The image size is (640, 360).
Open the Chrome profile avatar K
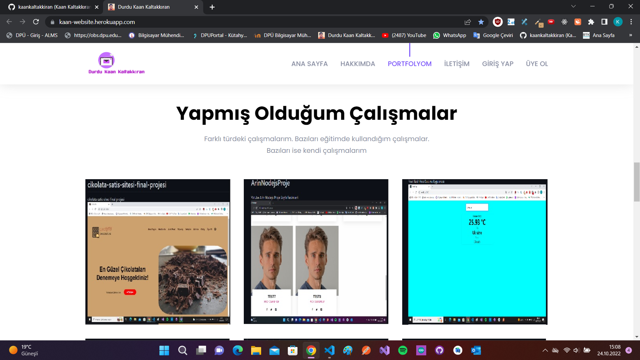[618, 22]
